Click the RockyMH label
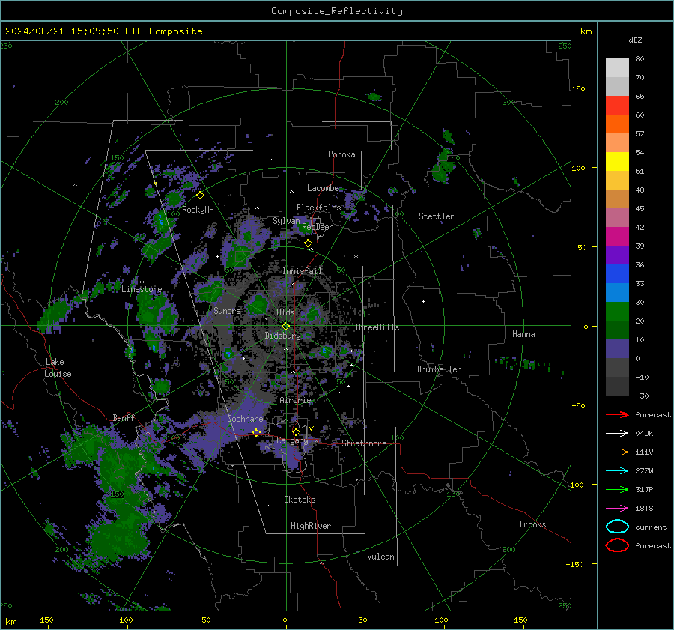The image size is (674, 630). point(198,210)
